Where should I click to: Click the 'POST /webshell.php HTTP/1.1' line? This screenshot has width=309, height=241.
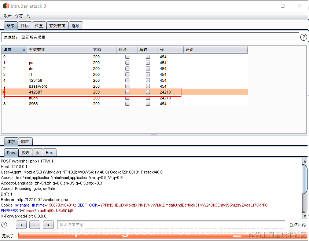pos(27,161)
